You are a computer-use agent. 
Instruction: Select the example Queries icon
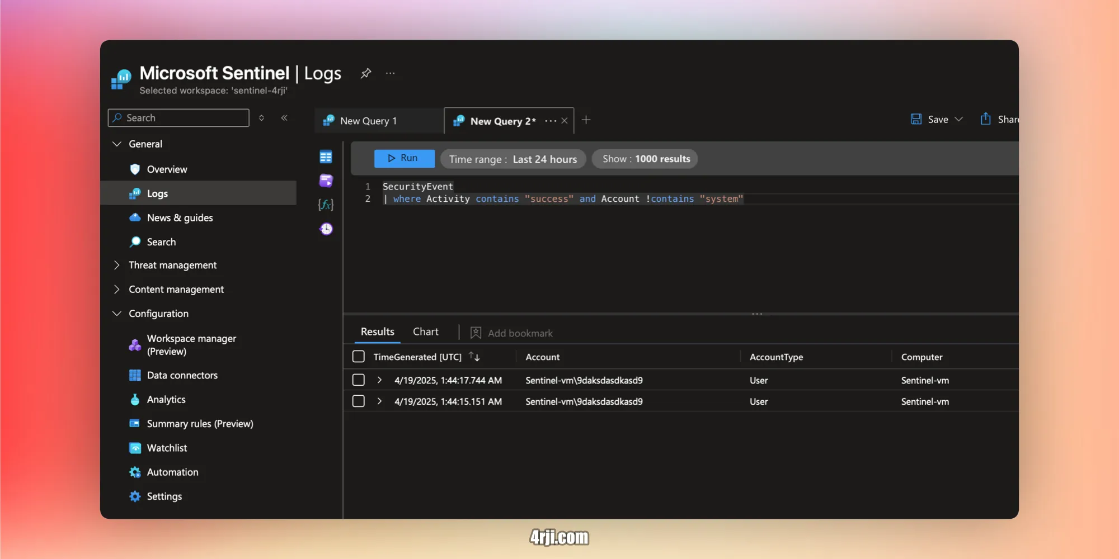coord(326,181)
